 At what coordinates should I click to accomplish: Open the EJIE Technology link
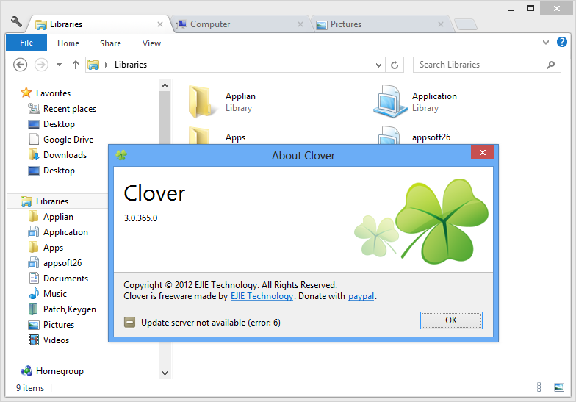pyautogui.click(x=262, y=296)
